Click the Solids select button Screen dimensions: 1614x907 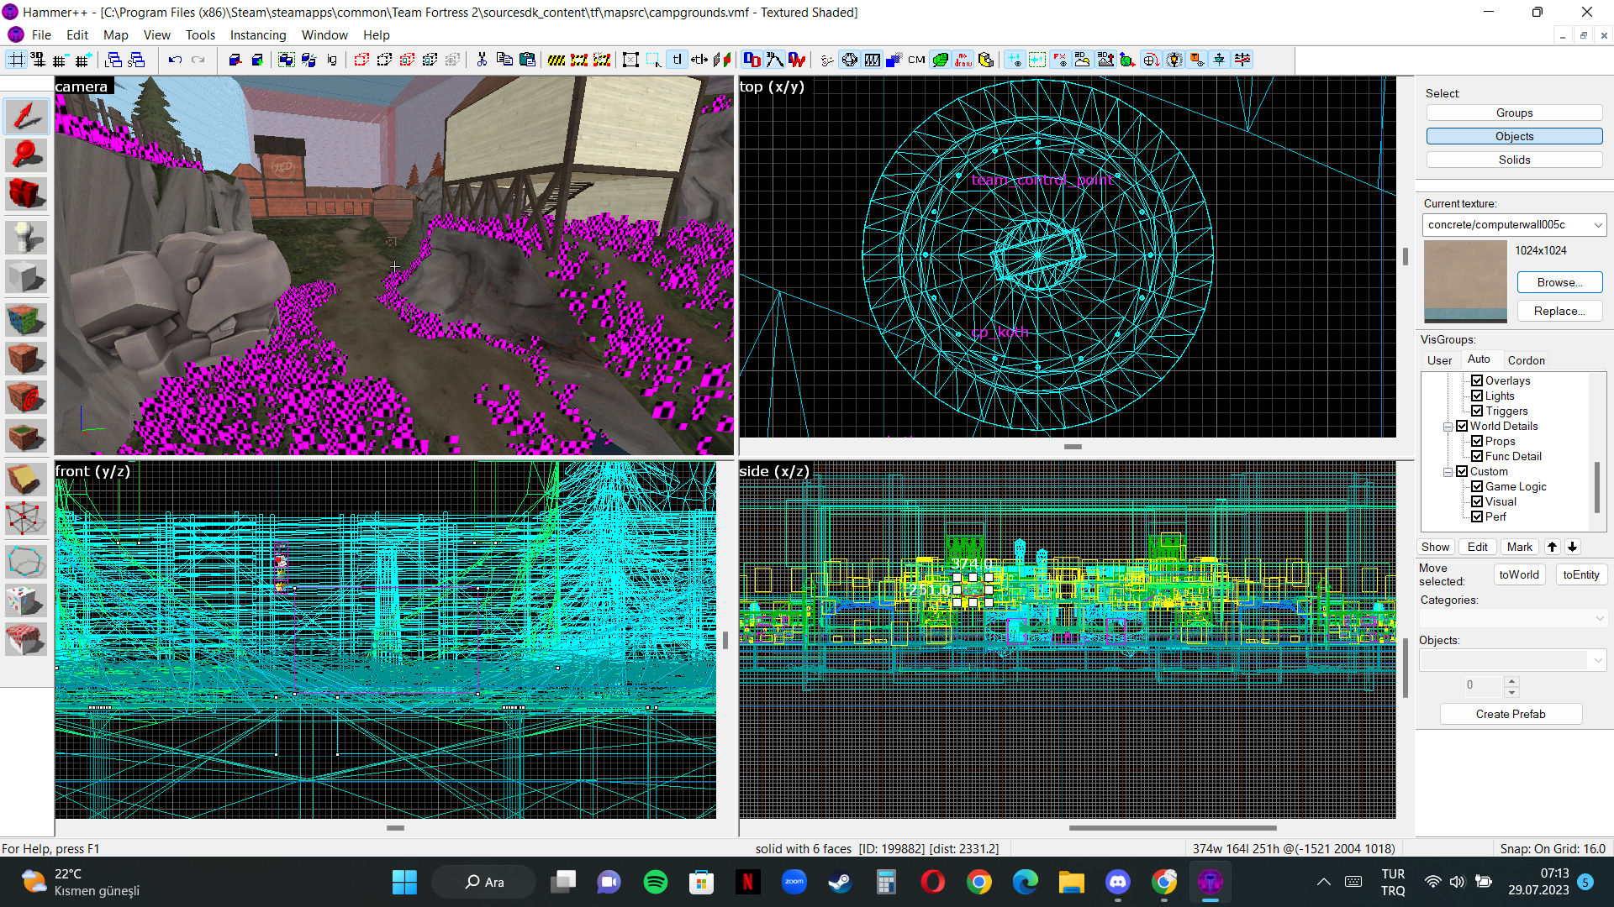click(x=1514, y=160)
